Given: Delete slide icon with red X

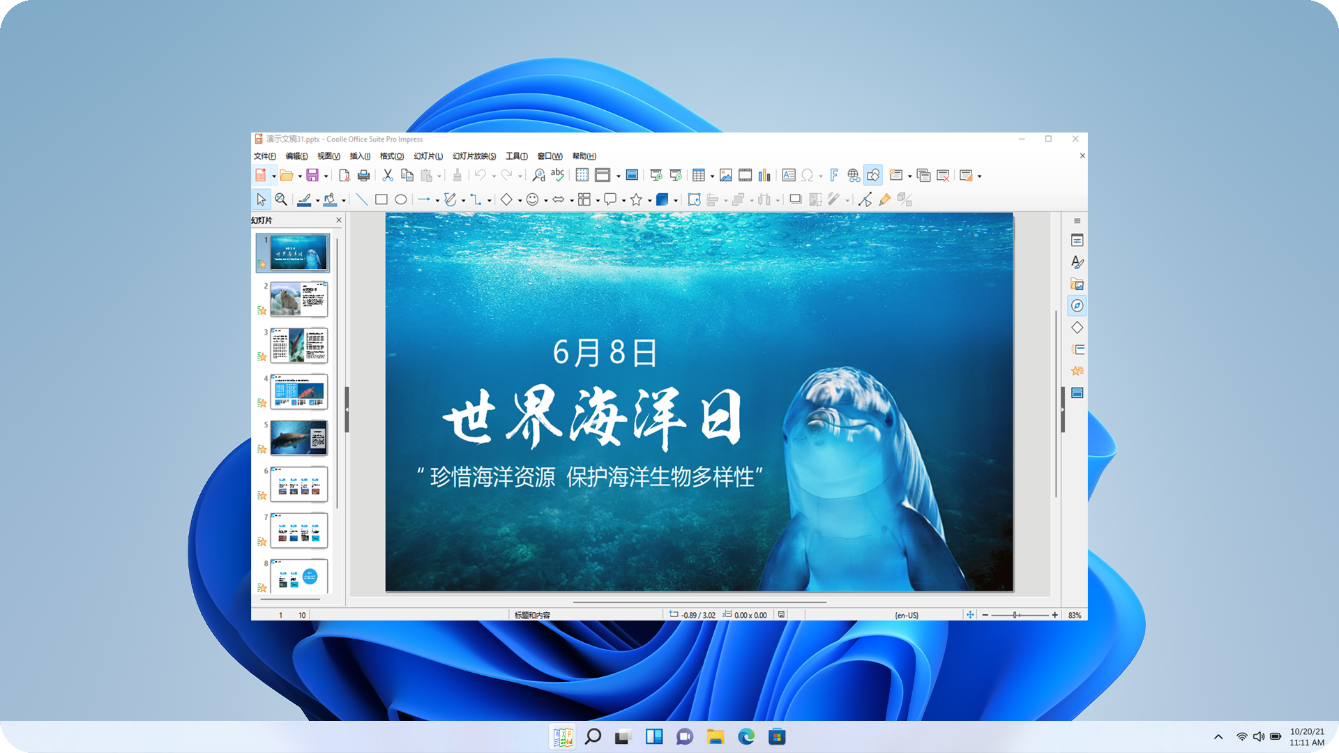Looking at the screenshot, I should click(943, 175).
